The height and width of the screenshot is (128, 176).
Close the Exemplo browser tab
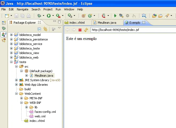pos(144,22)
